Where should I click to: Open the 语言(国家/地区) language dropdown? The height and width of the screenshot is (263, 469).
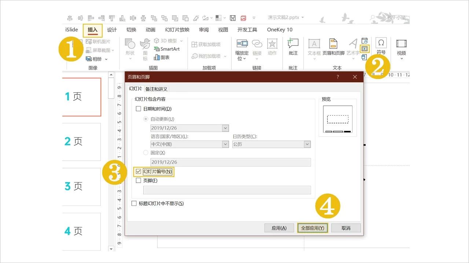click(226, 144)
